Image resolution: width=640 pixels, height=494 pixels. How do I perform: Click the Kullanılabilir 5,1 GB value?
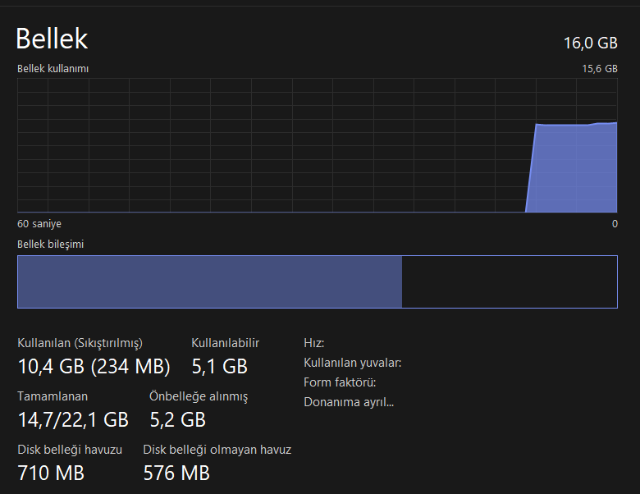tap(219, 366)
